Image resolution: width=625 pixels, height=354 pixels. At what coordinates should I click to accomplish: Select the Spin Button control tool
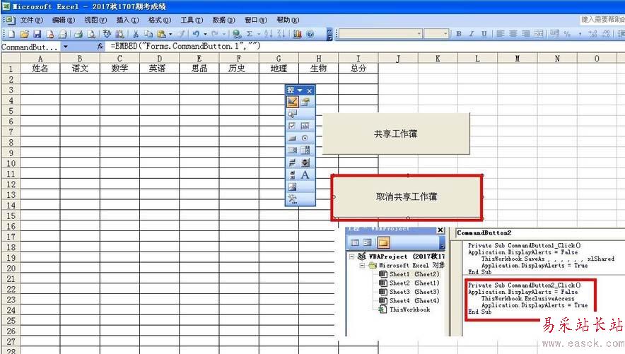(305, 163)
